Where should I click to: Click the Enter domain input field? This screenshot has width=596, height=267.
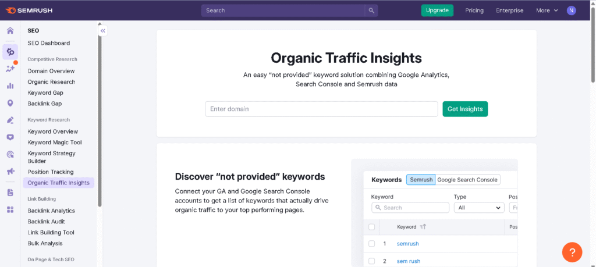(321, 109)
